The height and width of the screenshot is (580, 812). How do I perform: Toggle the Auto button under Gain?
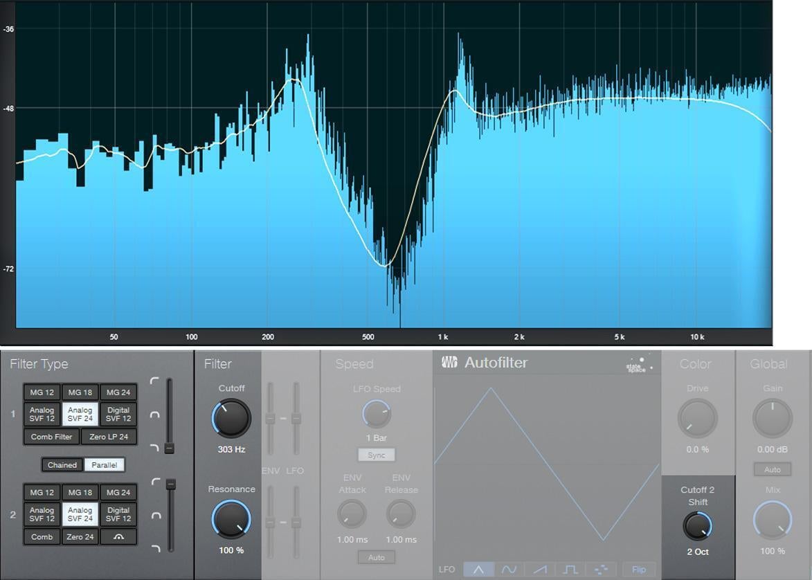(772, 469)
